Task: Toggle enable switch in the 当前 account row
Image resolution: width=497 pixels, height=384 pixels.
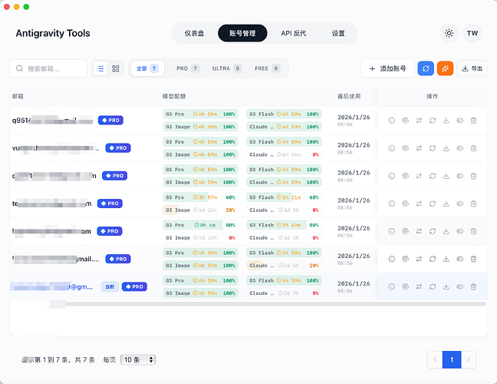Action: 460,286
